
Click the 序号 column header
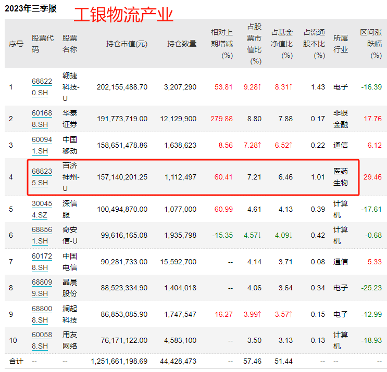coord(16,44)
